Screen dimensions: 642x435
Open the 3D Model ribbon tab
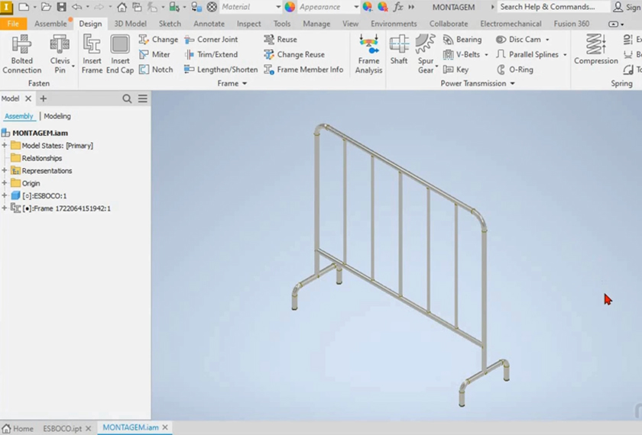[x=130, y=24]
